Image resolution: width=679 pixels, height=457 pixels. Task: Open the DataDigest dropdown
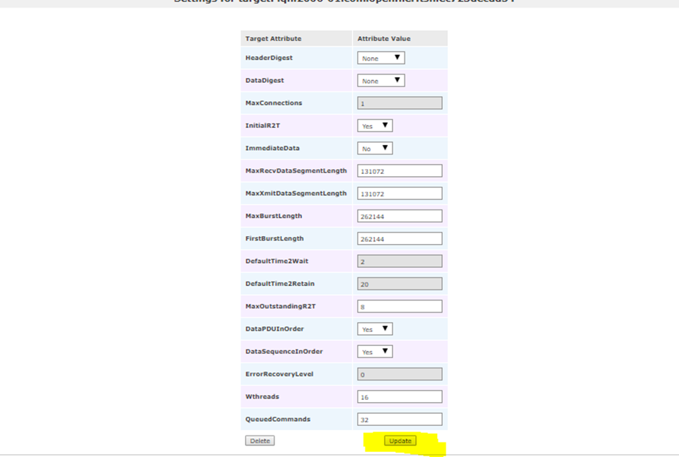(x=381, y=80)
